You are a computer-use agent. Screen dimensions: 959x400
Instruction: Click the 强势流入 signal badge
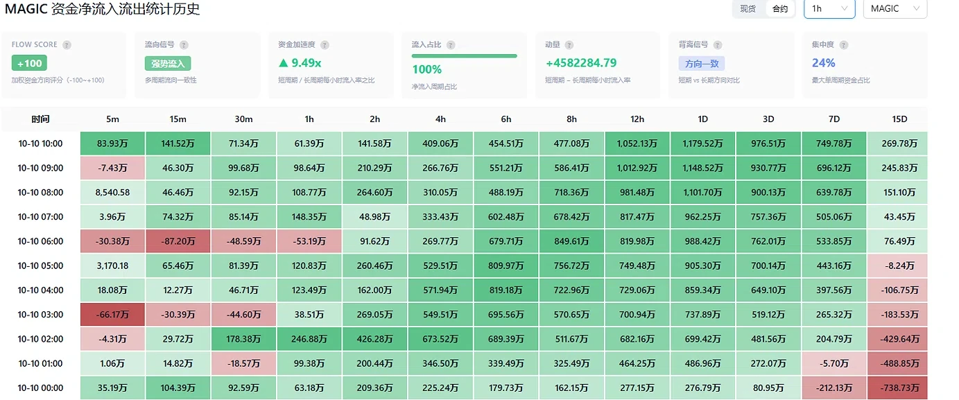point(168,63)
